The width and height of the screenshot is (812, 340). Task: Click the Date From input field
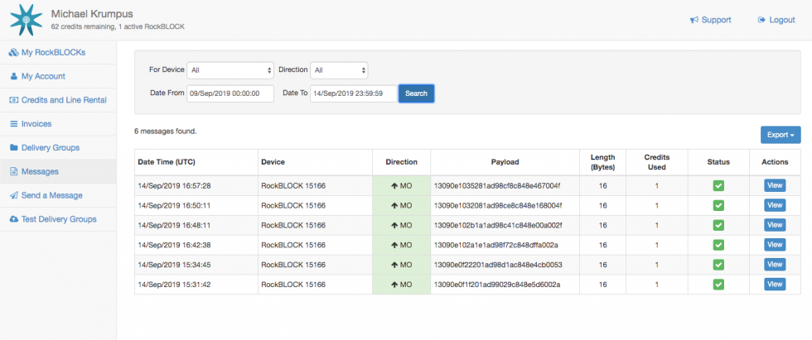[x=230, y=93]
